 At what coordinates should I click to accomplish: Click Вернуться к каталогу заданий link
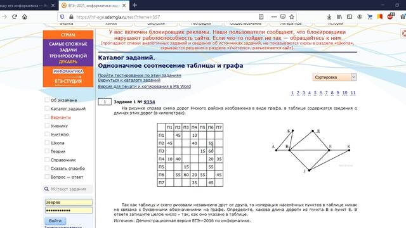(x=129, y=80)
